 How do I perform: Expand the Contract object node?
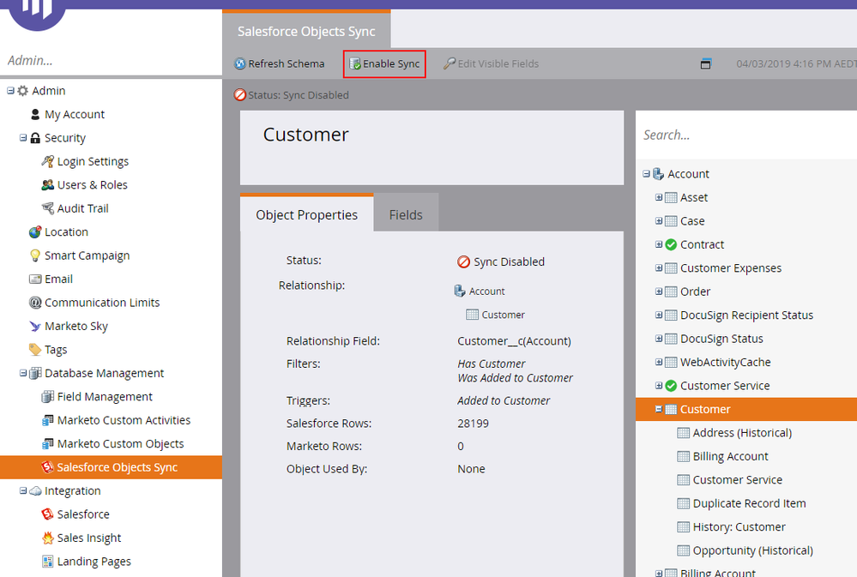click(659, 244)
